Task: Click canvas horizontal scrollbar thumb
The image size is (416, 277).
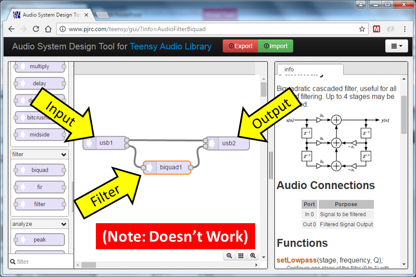Action: [89, 265]
